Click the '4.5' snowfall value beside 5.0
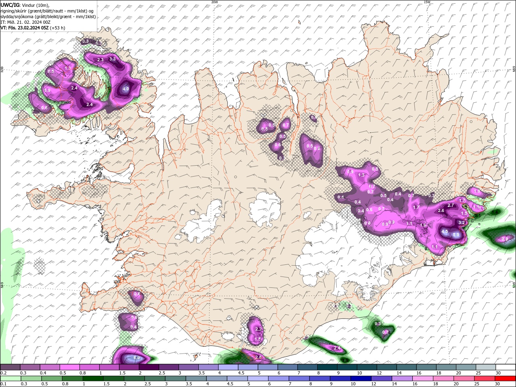The height and width of the screenshot is (387, 516). (x=445, y=232)
